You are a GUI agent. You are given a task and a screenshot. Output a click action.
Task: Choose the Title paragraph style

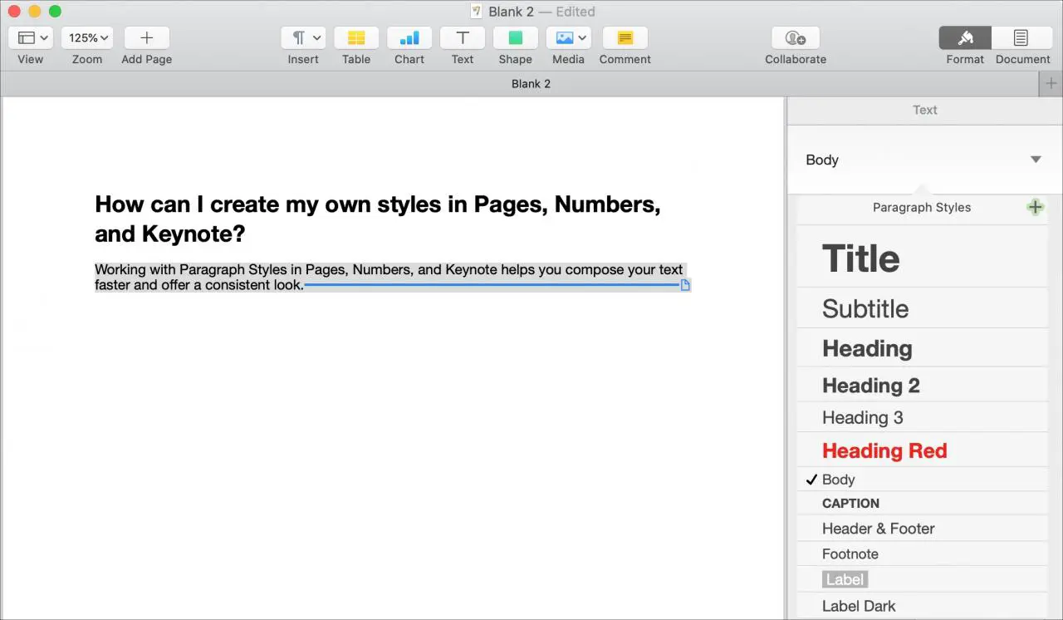click(860, 258)
